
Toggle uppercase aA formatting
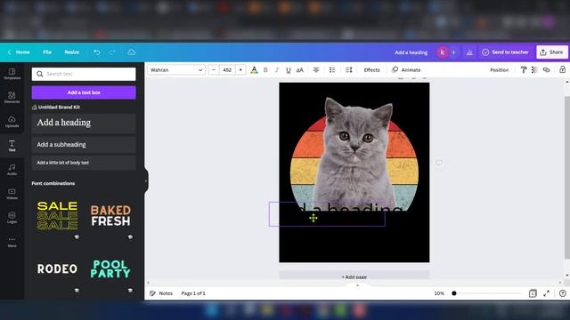pos(299,70)
